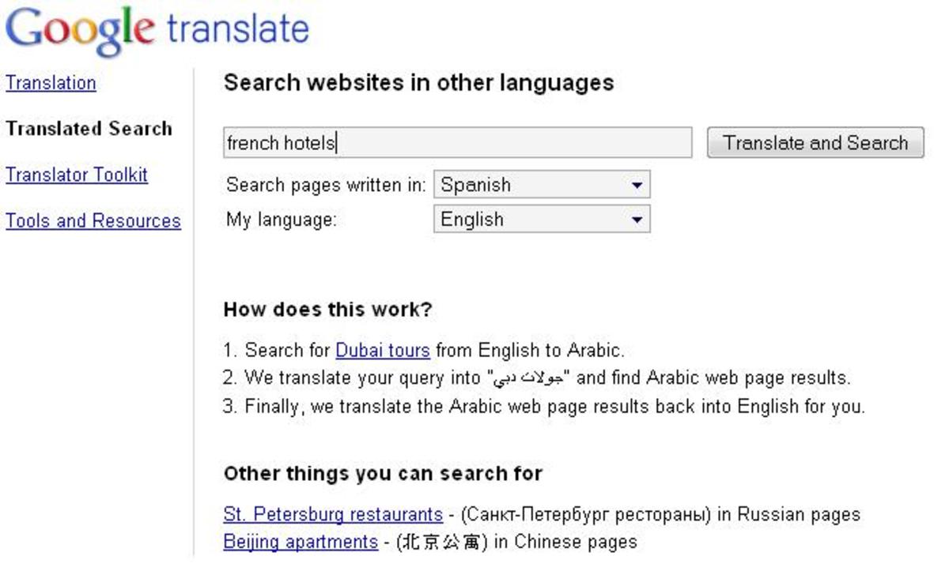
Task: Click inside the search query field
Action: (x=459, y=144)
